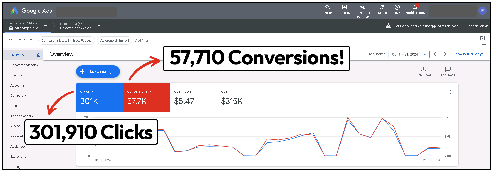Click the Refresh icon
This screenshot has width=493, height=172.
[x=381, y=7]
